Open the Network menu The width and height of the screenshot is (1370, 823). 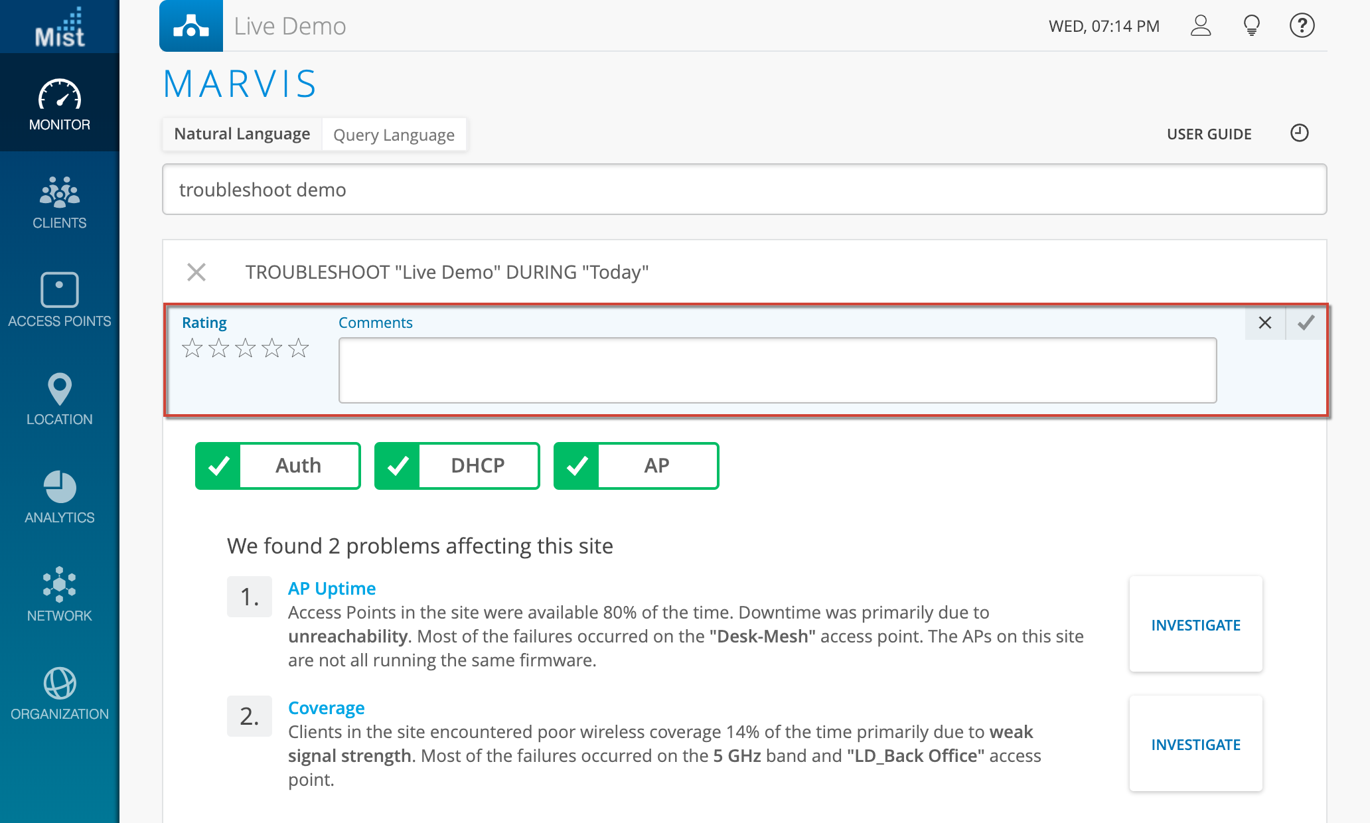pos(59,595)
